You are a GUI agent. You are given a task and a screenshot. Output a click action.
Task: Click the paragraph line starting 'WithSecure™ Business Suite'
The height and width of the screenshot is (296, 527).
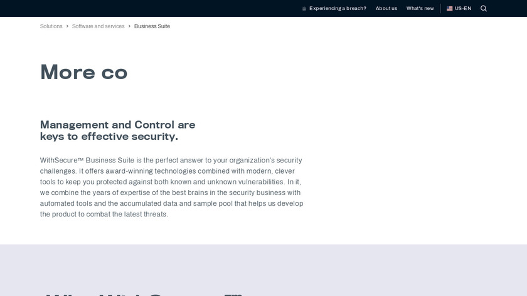171,161
